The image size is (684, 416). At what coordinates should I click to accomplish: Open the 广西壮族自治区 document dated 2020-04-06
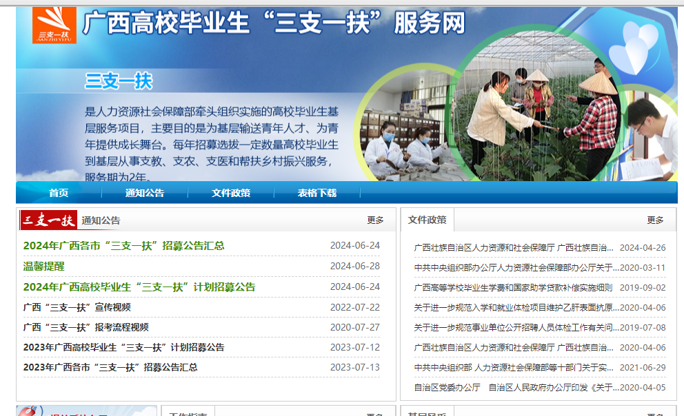(x=514, y=348)
